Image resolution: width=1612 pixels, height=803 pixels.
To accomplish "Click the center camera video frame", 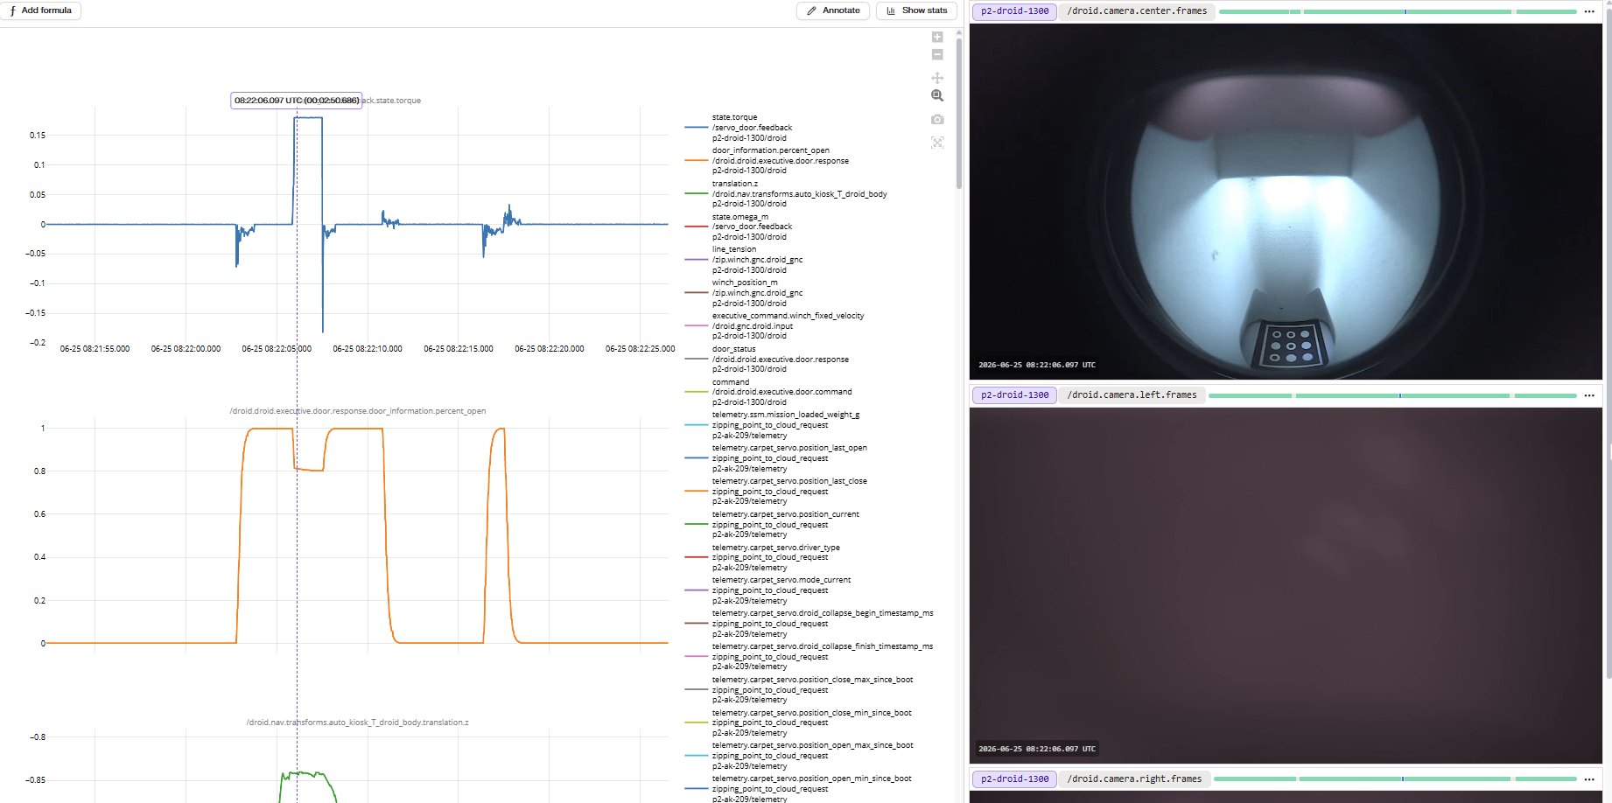I will coord(1286,201).
